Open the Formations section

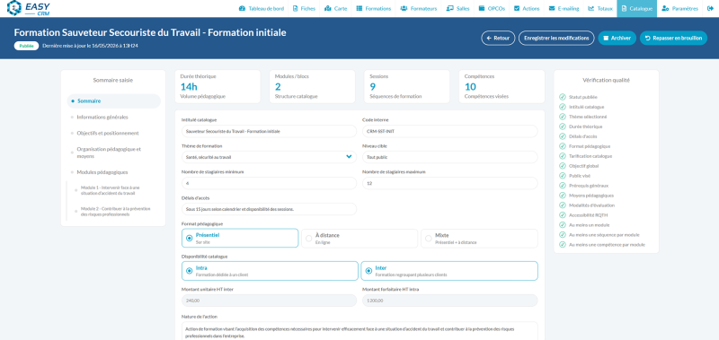pos(374,8)
